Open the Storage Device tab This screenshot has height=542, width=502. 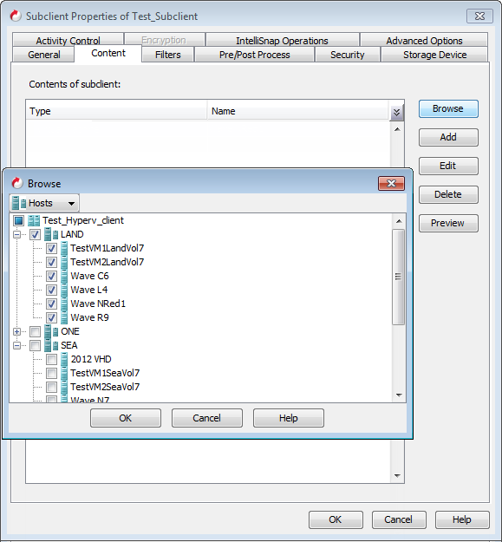coord(434,55)
